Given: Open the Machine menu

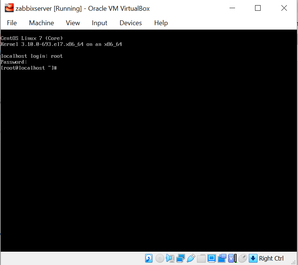Looking at the screenshot, I should (41, 23).
